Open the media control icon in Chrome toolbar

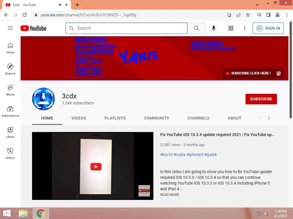click(x=259, y=15)
